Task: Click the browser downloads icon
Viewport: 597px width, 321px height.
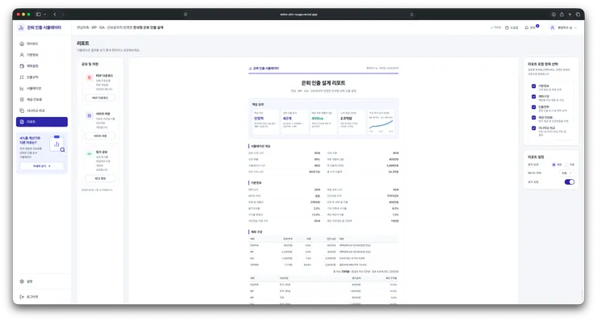Action: coord(553,14)
